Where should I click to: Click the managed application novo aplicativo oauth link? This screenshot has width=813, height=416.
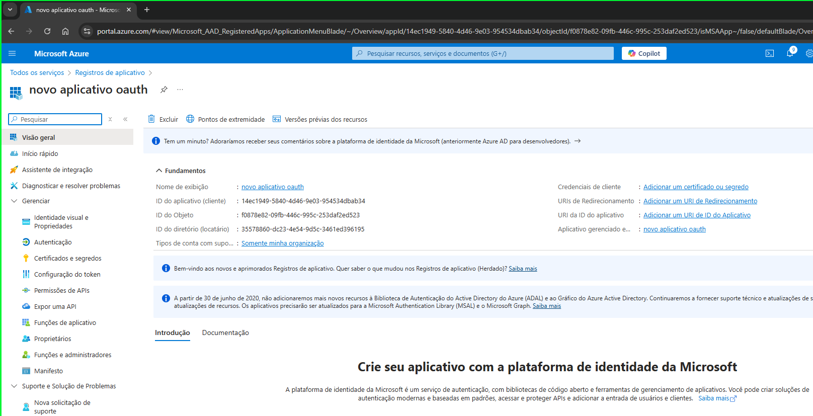pos(675,229)
